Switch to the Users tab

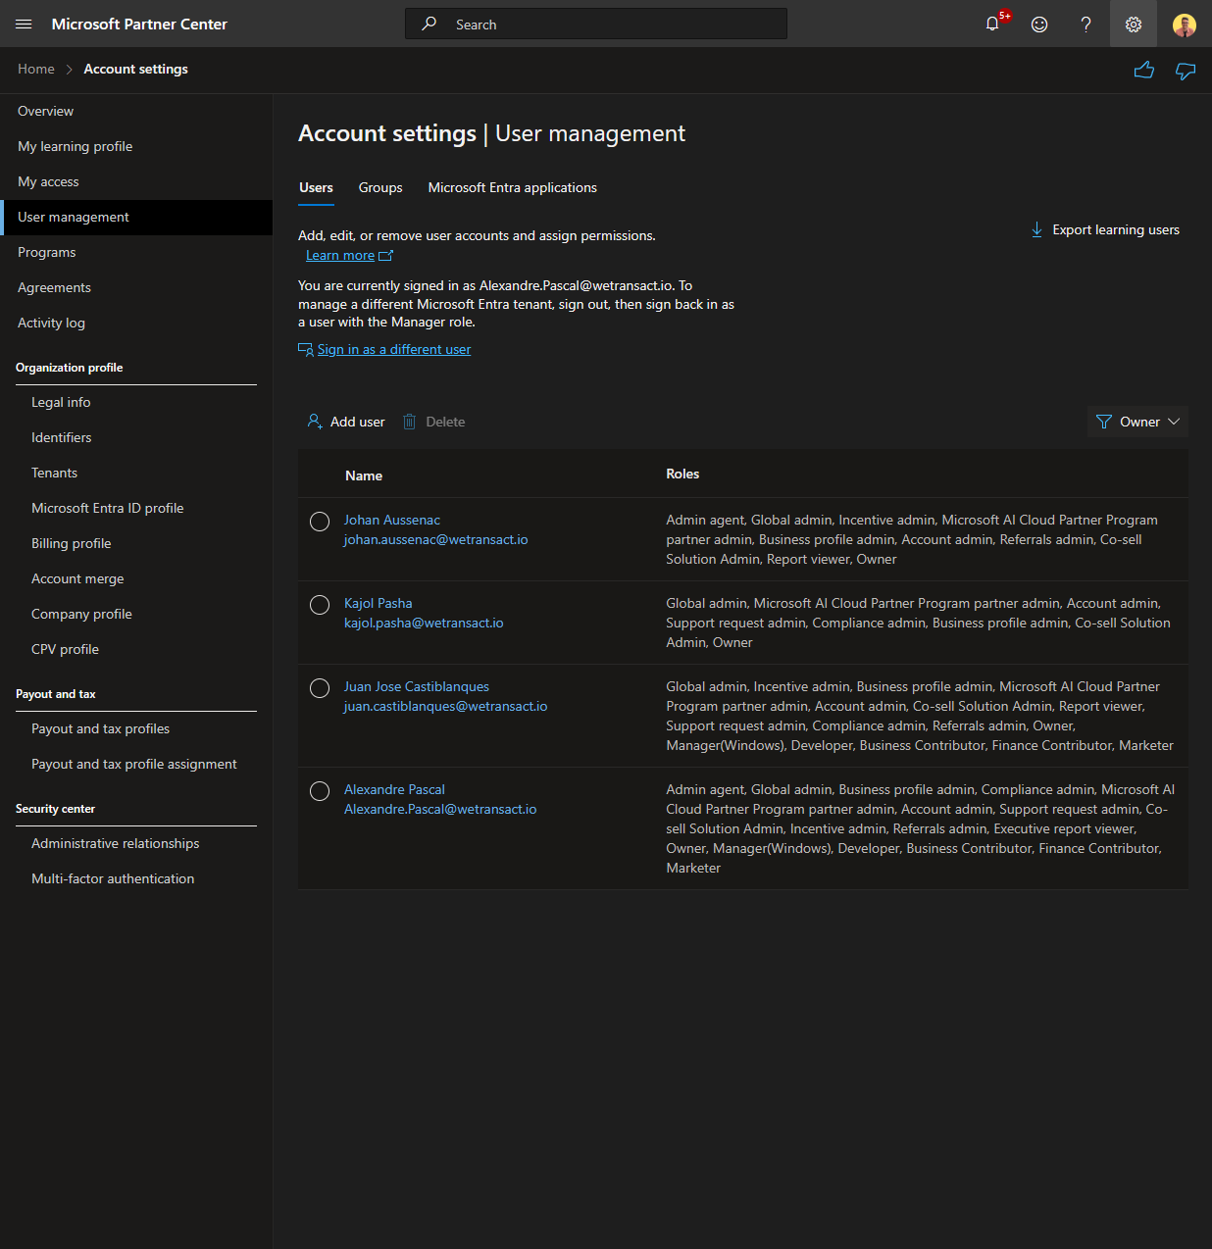(316, 187)
